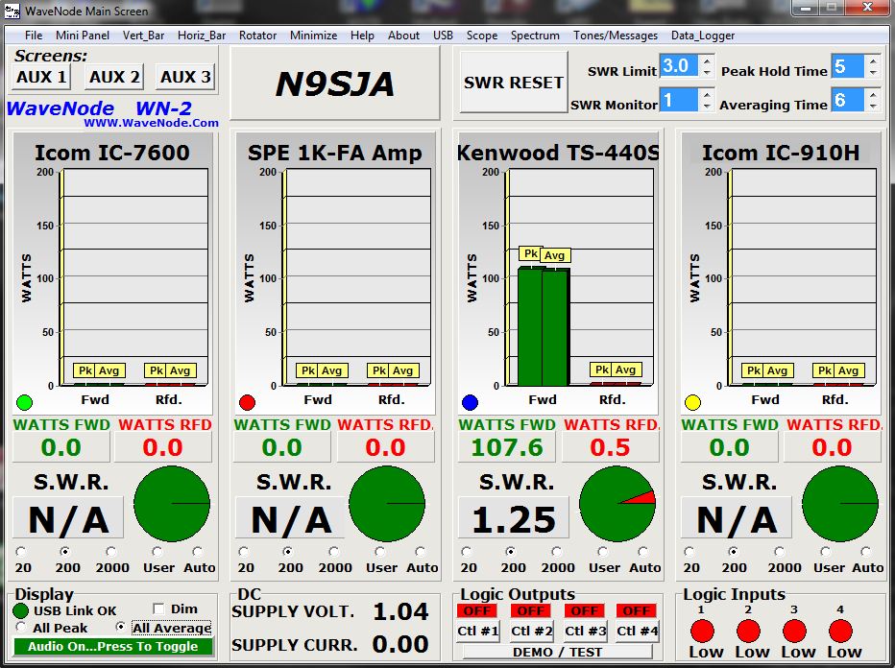Click the green USB Link OK indicator
This screenshot has height=668, width=895.
[21, 610]
